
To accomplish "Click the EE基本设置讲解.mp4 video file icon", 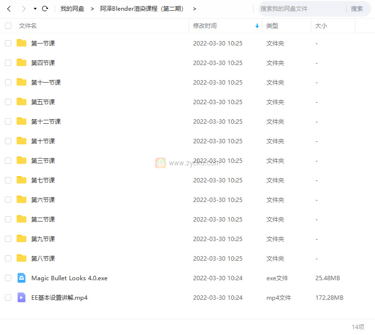I will (22, 297).
